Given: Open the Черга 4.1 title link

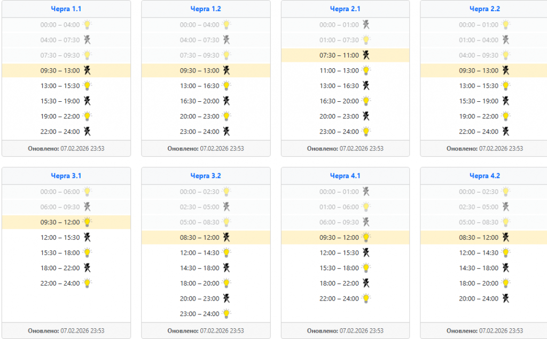Looking at the screenshot, I should click(345, 176).
